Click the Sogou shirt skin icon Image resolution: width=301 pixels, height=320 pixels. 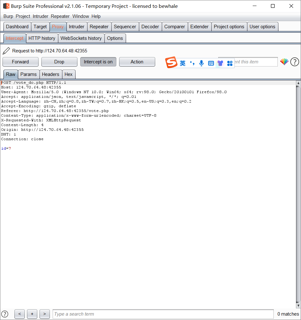coord(220,63)
